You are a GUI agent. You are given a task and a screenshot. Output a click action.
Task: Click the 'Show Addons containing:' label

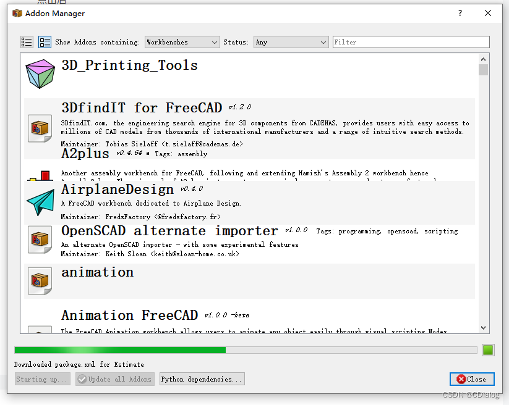click(97, 42)
